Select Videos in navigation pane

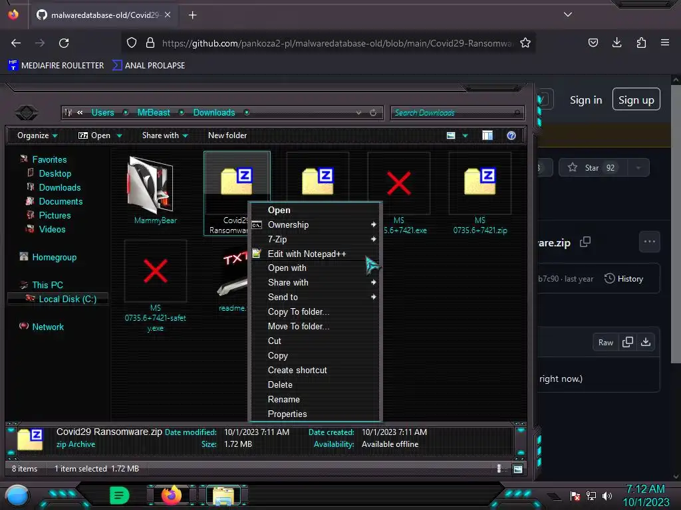pyautogui.click(x=52, y=229)
